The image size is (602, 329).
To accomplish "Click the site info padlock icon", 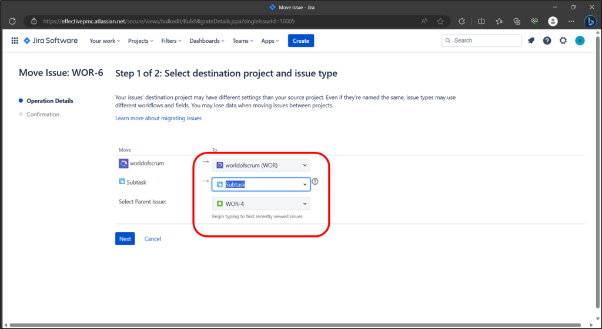I will [34, 22].
